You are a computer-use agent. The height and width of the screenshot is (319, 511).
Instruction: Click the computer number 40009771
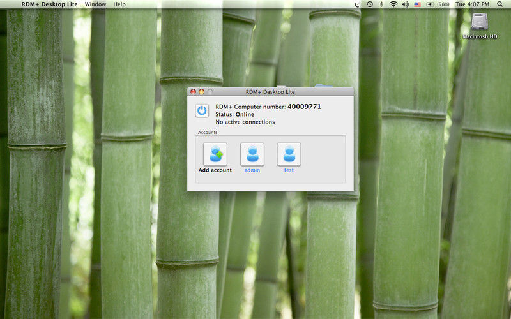(304, 107)
